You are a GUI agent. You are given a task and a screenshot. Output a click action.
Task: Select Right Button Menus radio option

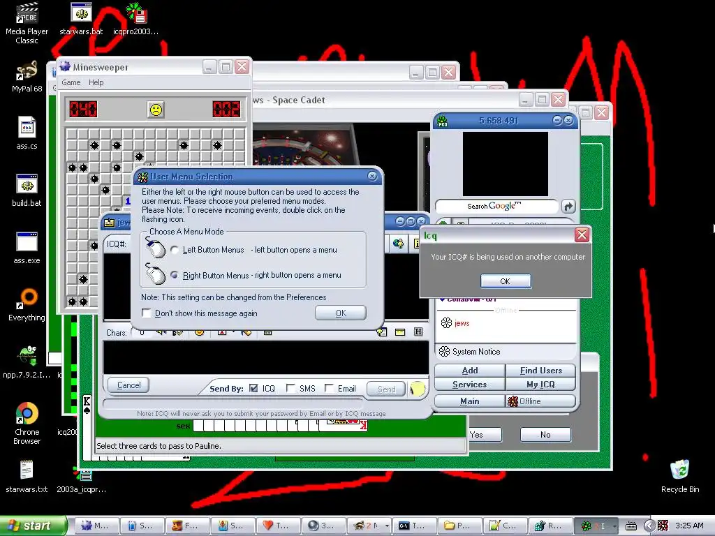tap(174, 275)
